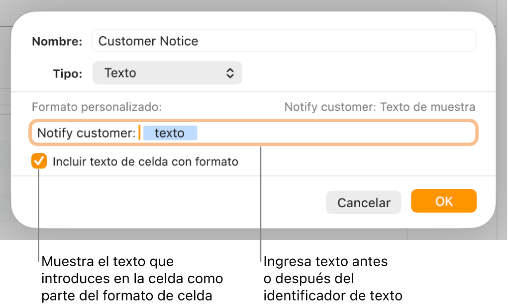This screenshot has width=508, height=305.
Task: Click the up-down chevron on the Tipo selector
Action: tap(230, 73)
